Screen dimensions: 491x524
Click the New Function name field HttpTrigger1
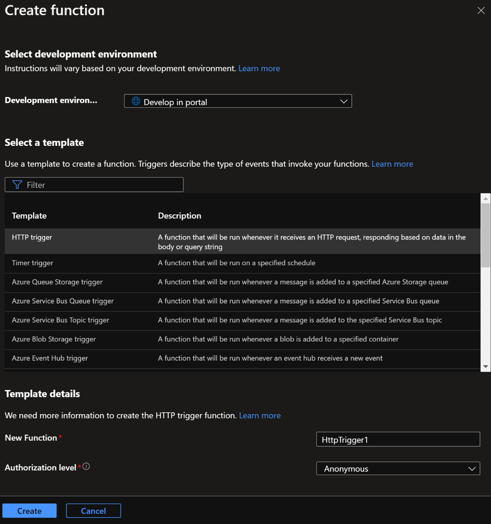[x=398, y=439]
